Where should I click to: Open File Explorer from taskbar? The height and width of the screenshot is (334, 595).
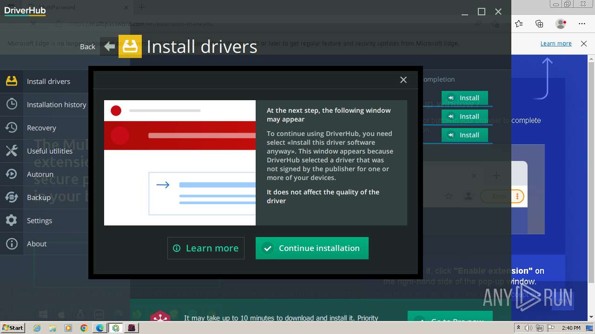click(x=53, y=328)
